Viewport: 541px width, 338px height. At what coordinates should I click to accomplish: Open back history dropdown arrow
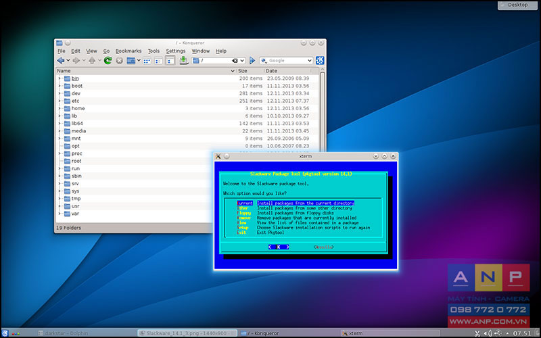[68, 61]
